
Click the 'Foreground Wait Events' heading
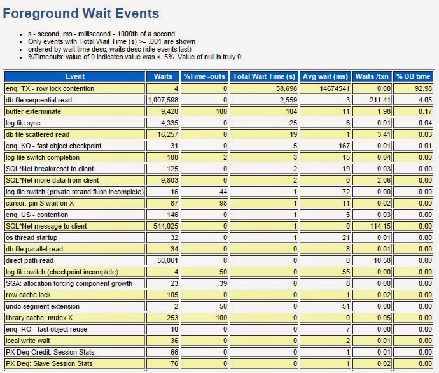click(81, 13)
